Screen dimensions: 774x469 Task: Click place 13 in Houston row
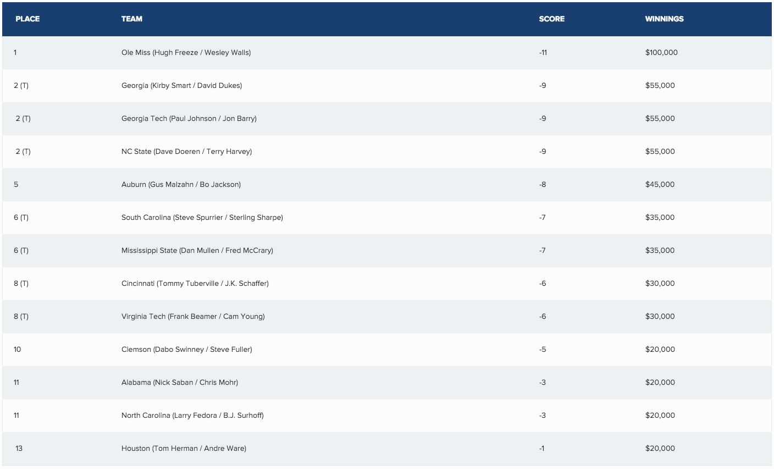click(x=19, y=449)
